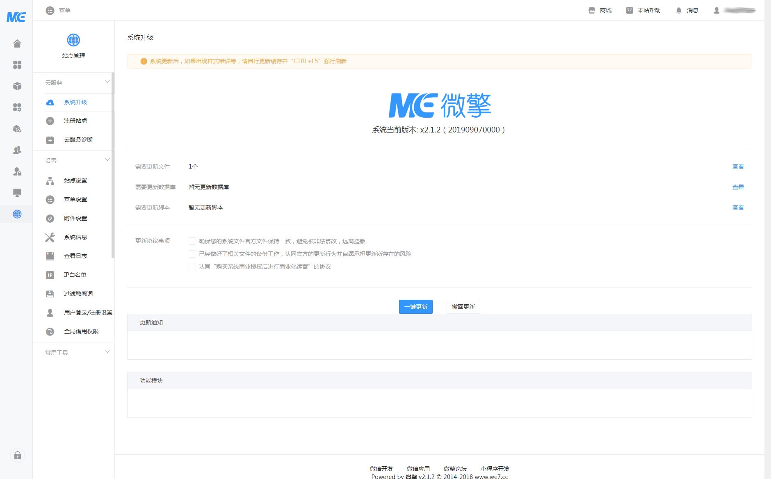Open 查看日志 menu item
This screenshot has height=479, width=771.
[75, 256]
